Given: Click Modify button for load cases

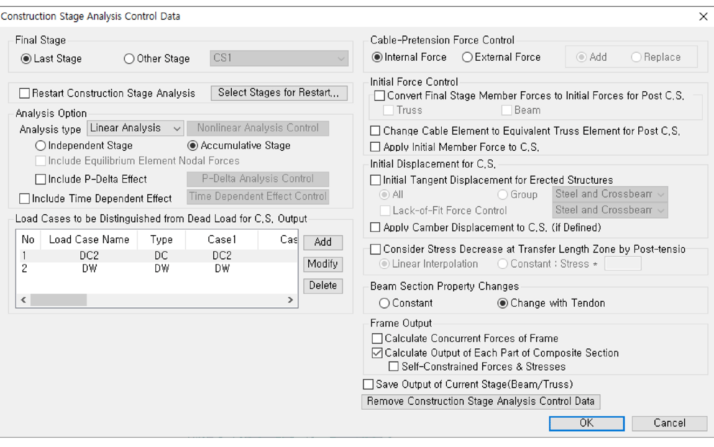Looking at the screenshot, I should 323,264.
